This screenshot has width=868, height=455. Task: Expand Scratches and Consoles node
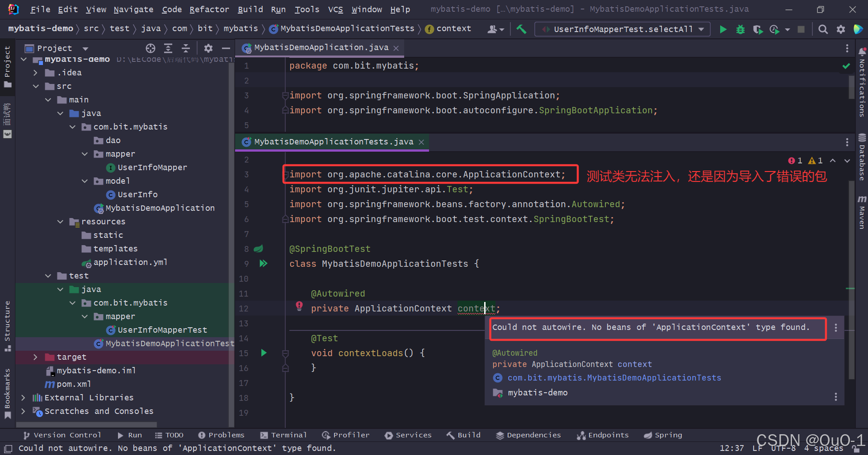click(23, 411)
